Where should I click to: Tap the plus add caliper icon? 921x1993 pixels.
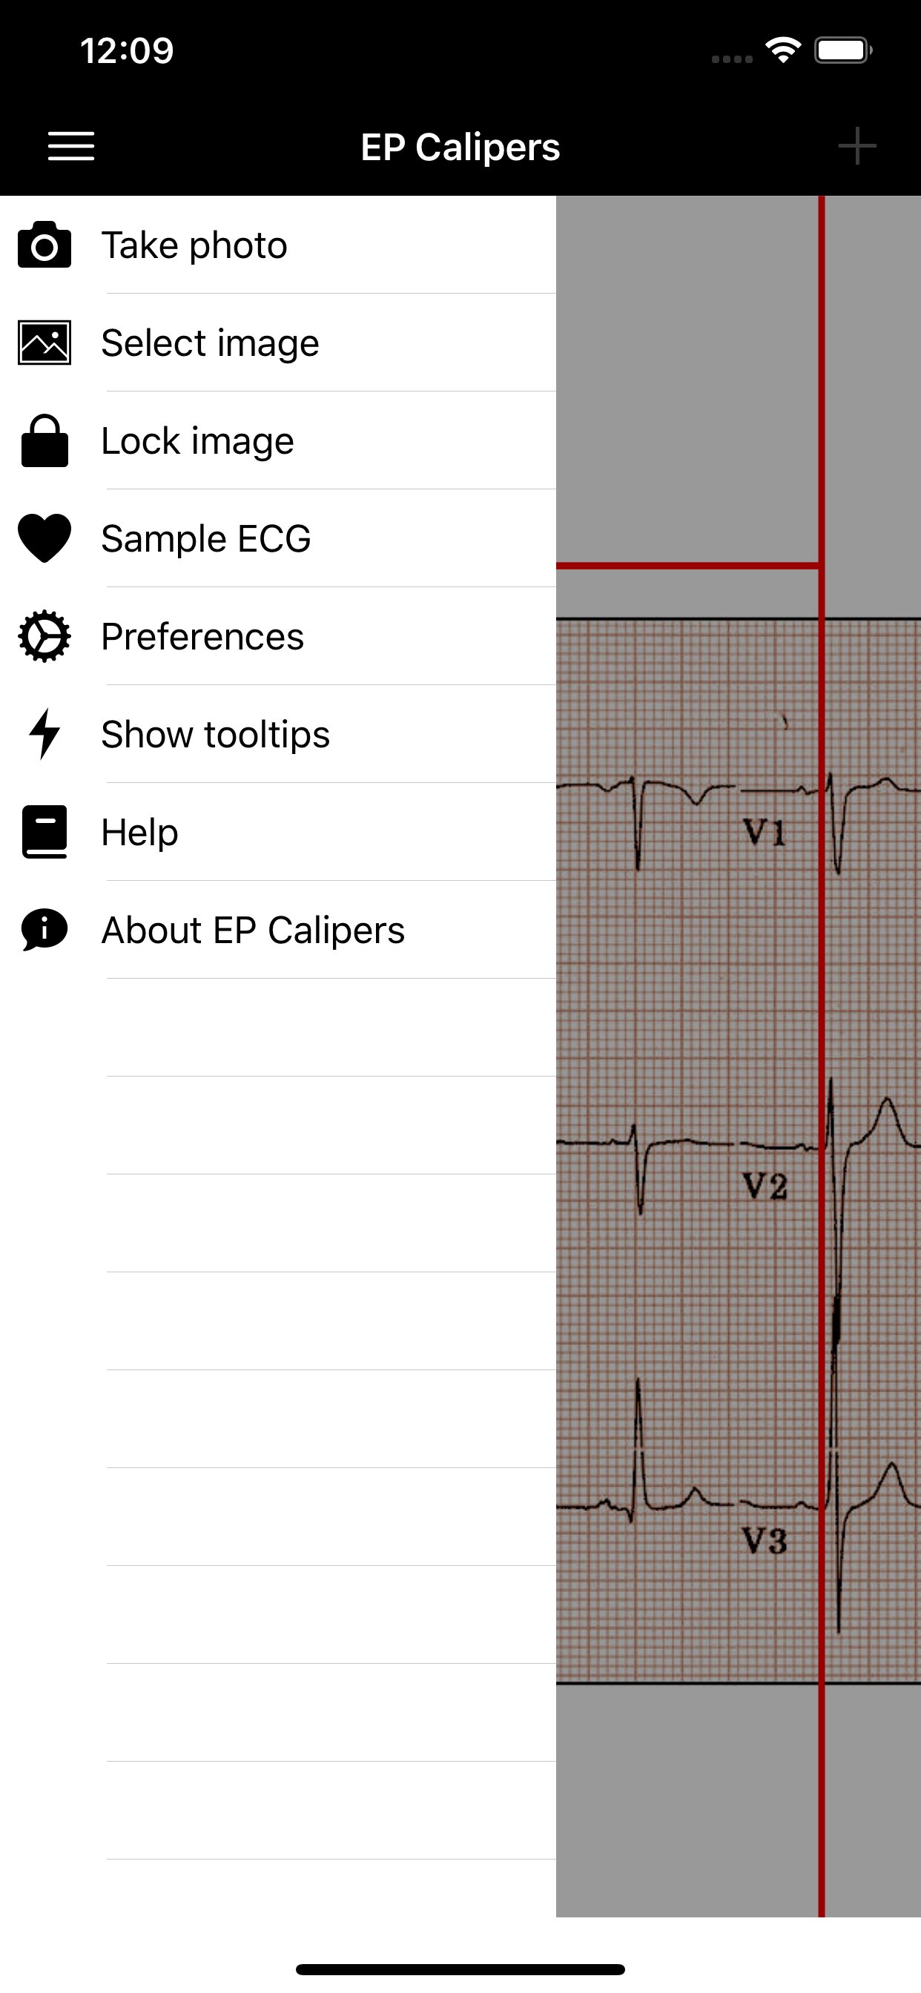click(856, 146)
